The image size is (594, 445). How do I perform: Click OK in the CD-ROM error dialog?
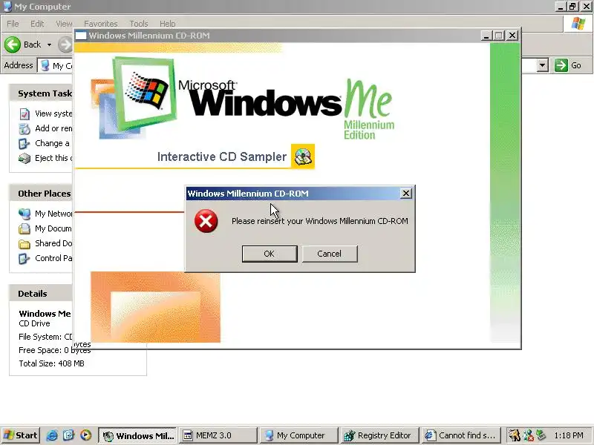(x=270, y=254)
